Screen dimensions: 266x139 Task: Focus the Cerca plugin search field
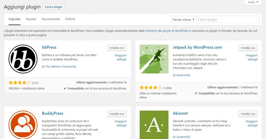click(x=228, y=20)
